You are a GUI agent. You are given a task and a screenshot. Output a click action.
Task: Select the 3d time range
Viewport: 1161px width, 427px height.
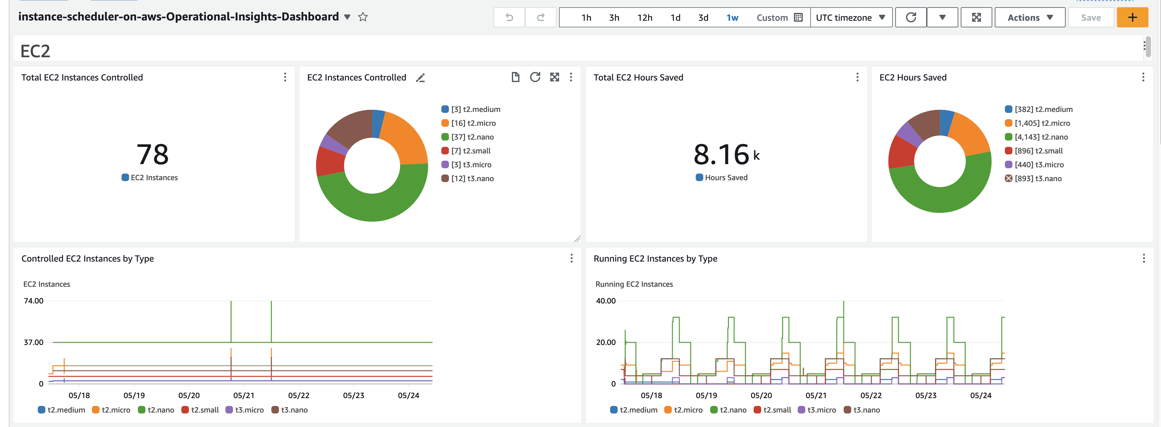tap(703, 18)
